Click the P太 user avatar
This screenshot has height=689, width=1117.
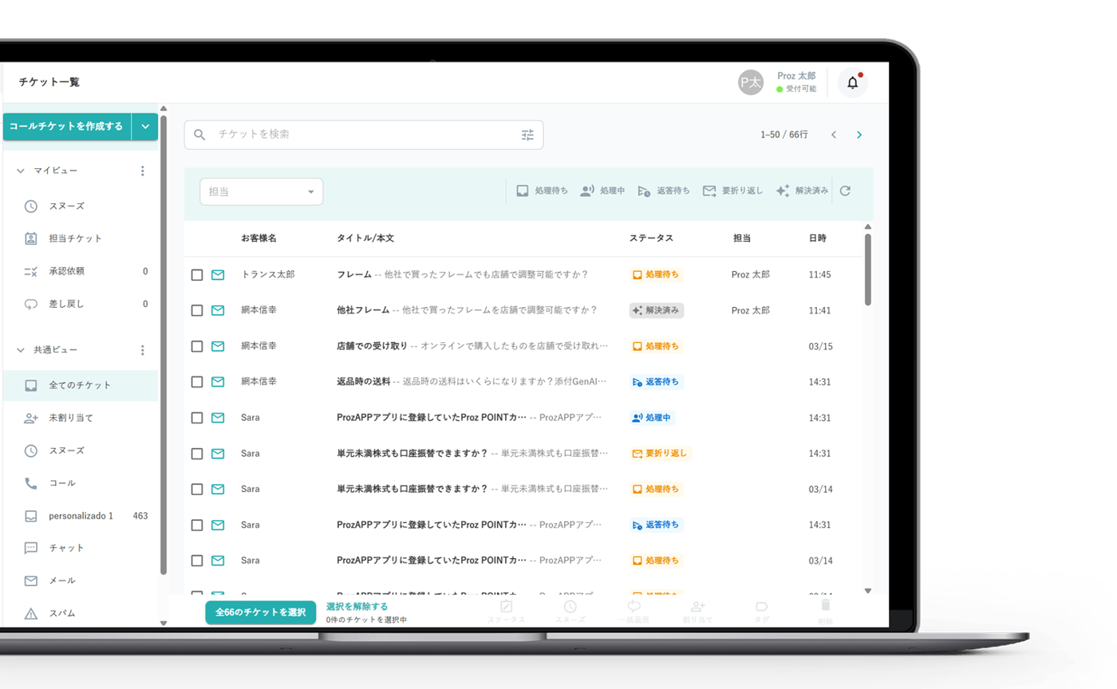[750, 82]
